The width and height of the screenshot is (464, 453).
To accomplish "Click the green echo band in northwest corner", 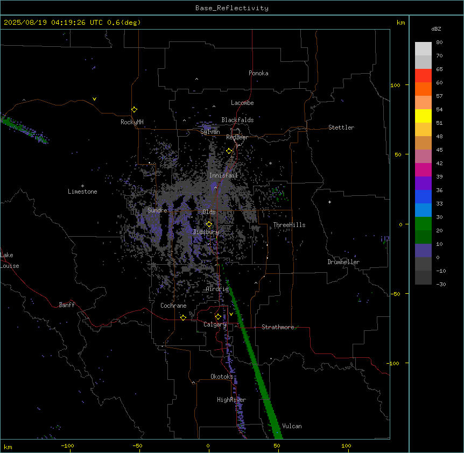I will (x=24, y=129).
